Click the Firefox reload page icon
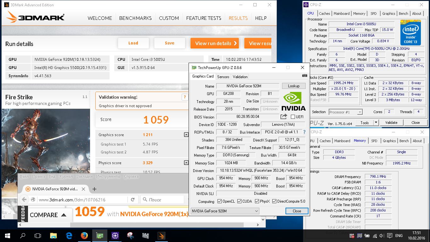The width and height of the screenshot is (430, 242). (x=133, y=199)
